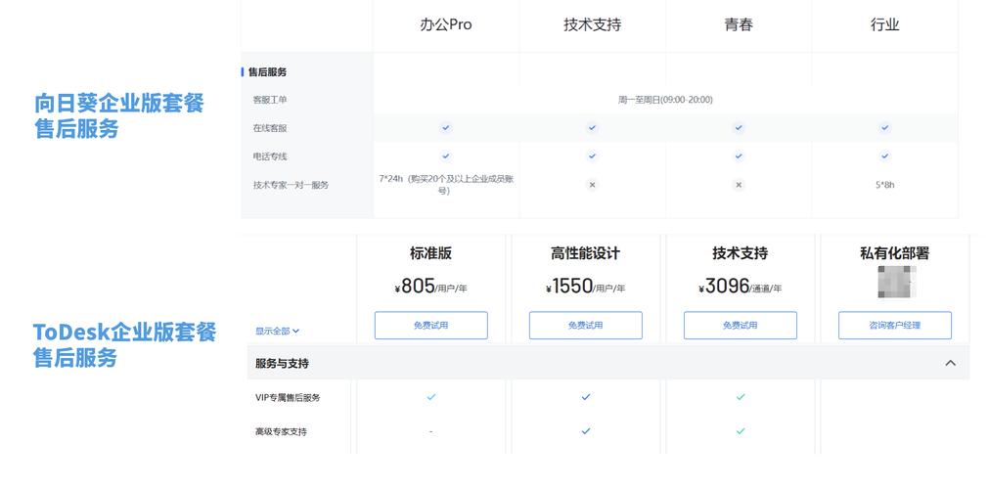
Task: Click VIP专属售后服务 checkmark for ToDesk 技术支持
Action: [741, 397]
